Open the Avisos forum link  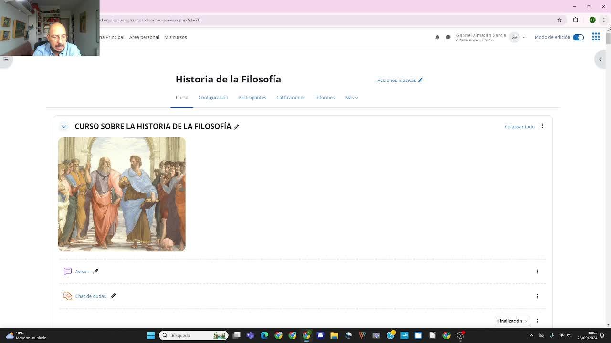coord(82,272)
